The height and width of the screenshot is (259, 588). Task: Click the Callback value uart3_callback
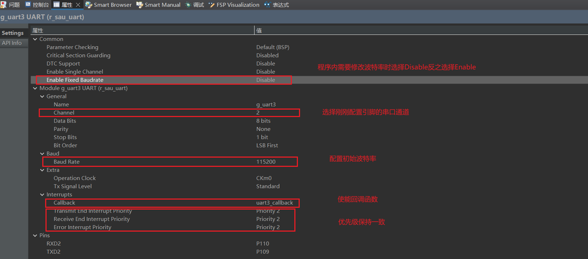274,203
